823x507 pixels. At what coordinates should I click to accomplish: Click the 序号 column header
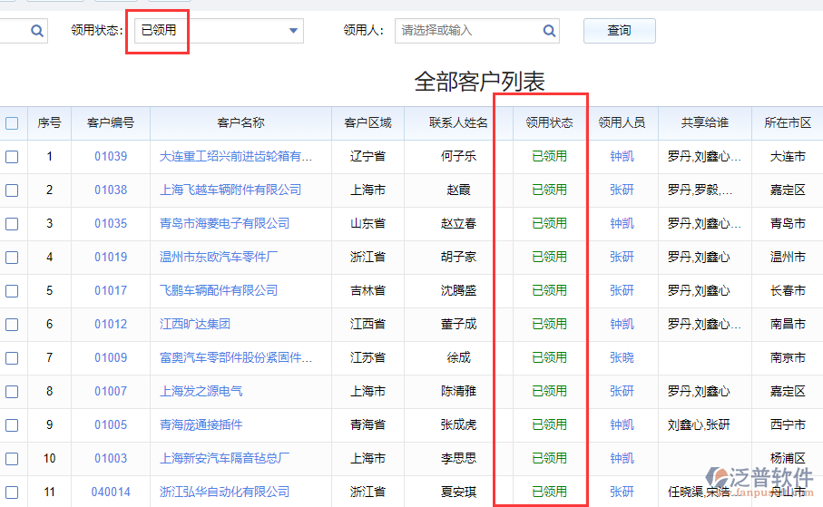49,122
